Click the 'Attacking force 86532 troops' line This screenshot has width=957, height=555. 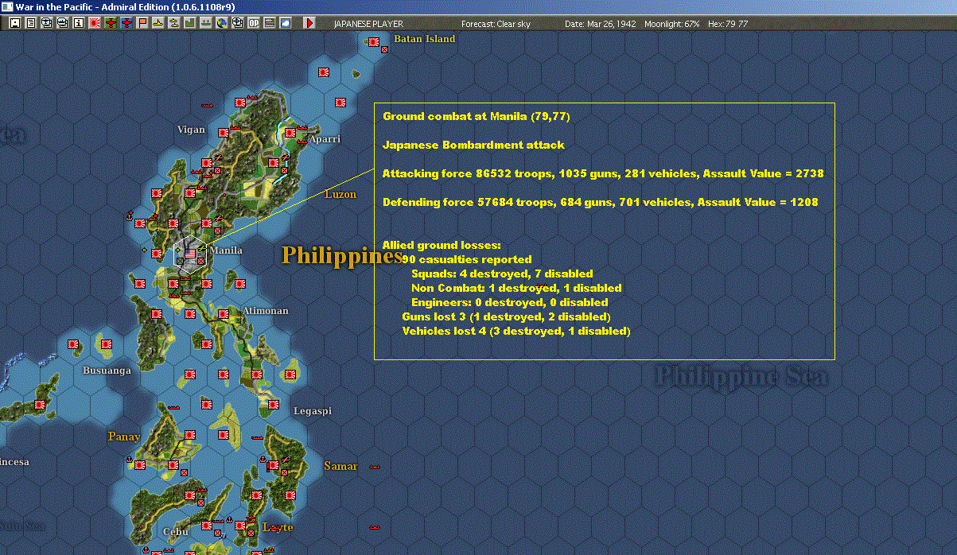[x=603, y=173]
